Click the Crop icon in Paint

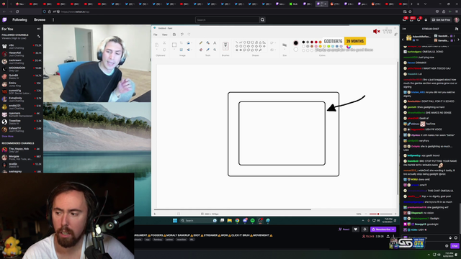tap(181, 43)
